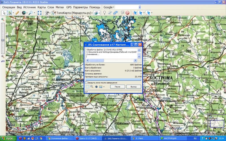226x141 pixels.
Task: Open the Google search provider dropdown
Action: [x=109, y=7]
